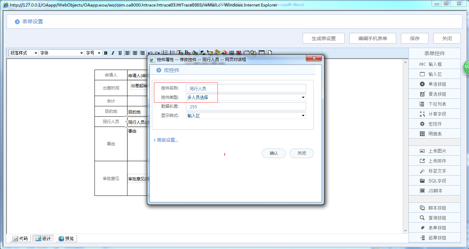Click 宏控件 heading in dialog
Screen dimensions: 469x249
pos(171,70)
